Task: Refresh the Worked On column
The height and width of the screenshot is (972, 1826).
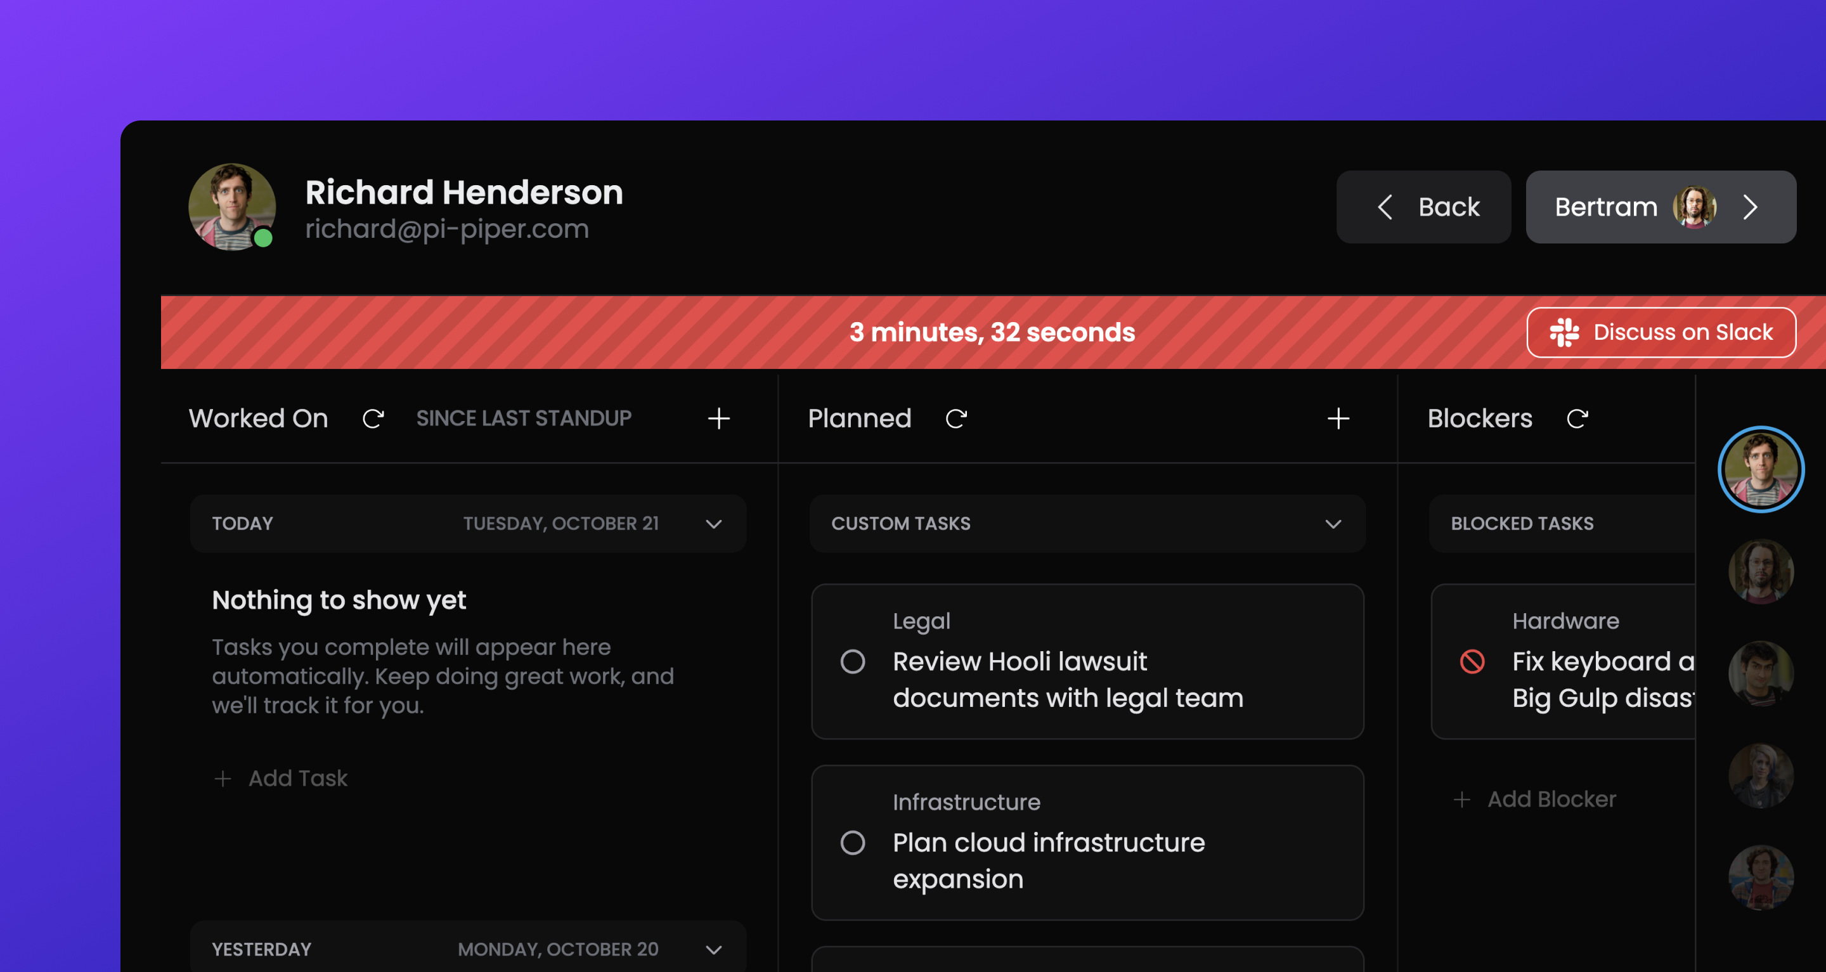Action: click(x=373, y=419)
